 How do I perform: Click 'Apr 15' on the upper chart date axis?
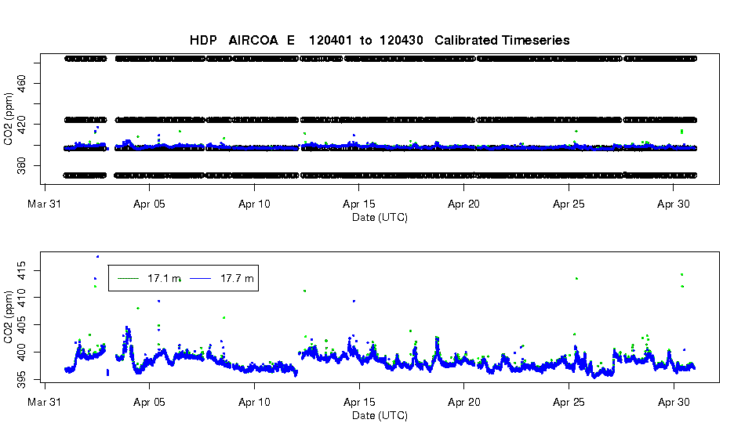[359, 204]
